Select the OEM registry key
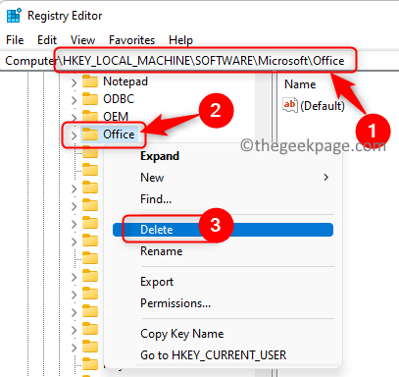 pos(116,117)
